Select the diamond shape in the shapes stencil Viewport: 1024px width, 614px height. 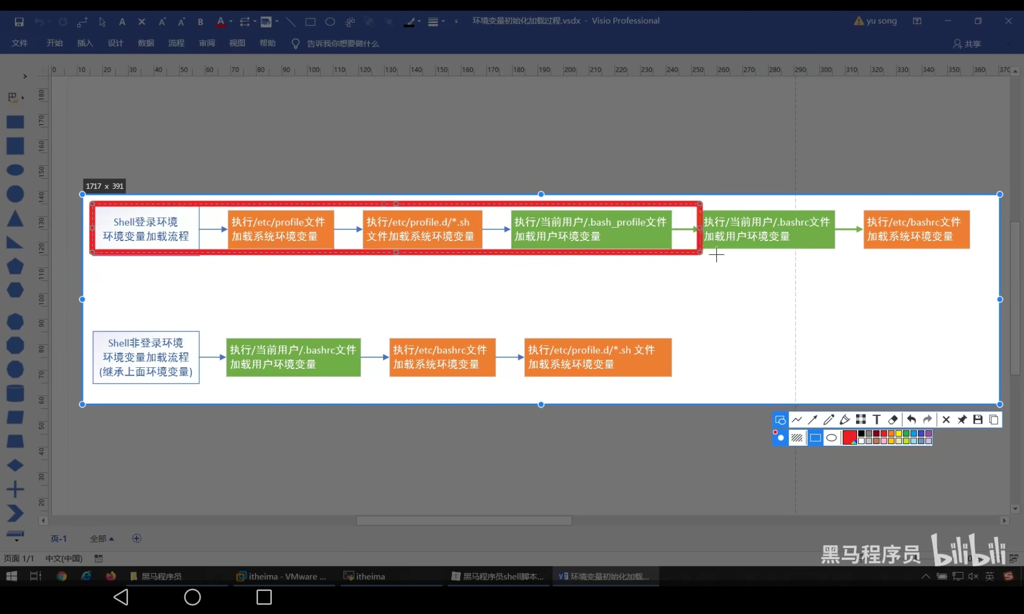15,465
